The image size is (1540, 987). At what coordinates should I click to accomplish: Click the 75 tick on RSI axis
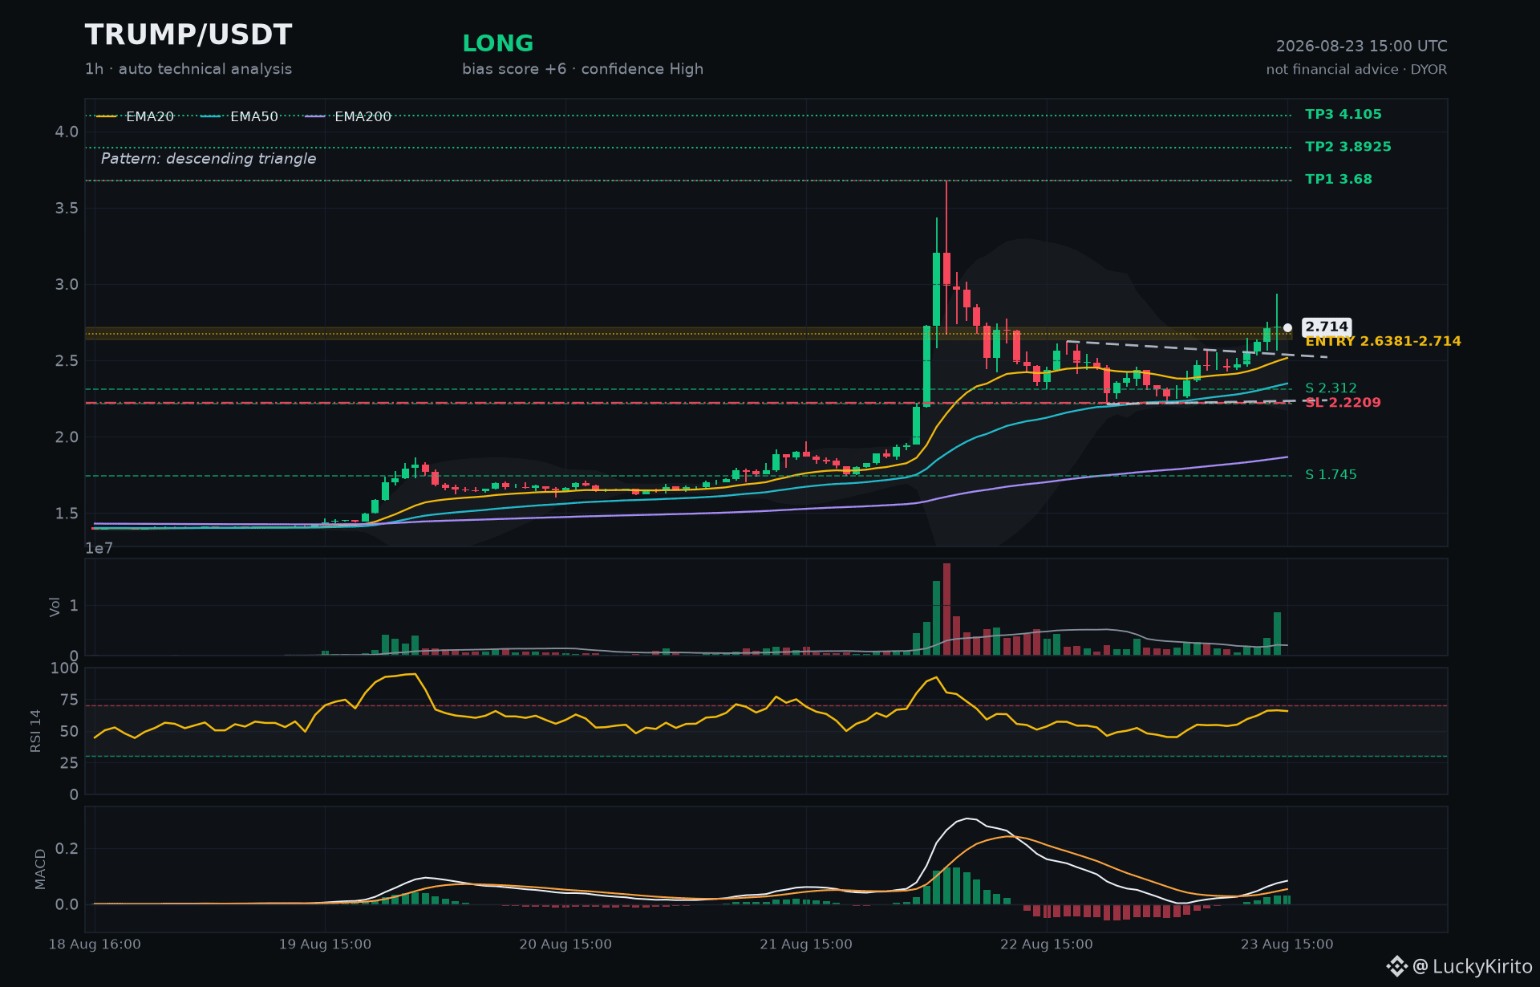tap(70, 701)
